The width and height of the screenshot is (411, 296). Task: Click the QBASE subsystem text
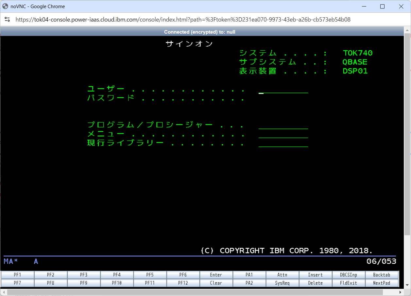355,62
